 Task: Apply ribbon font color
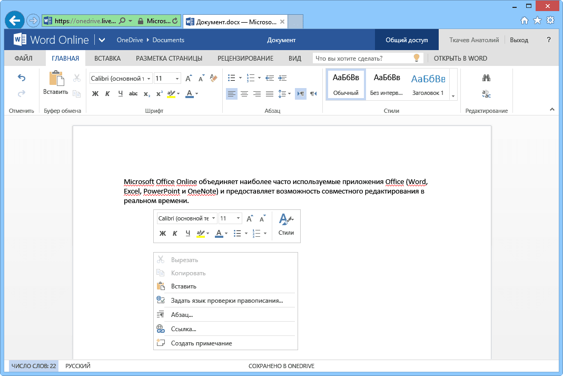point(190,94)
